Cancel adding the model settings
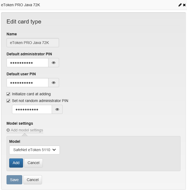 click(x=33, y=163)
